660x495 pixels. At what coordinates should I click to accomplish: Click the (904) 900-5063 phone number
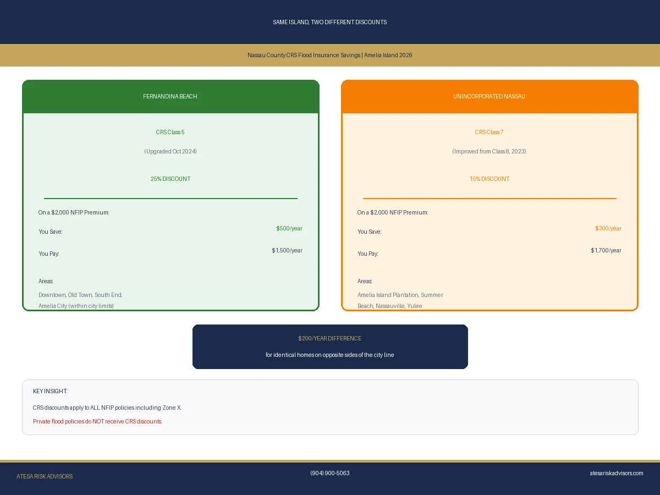(329, 473)
